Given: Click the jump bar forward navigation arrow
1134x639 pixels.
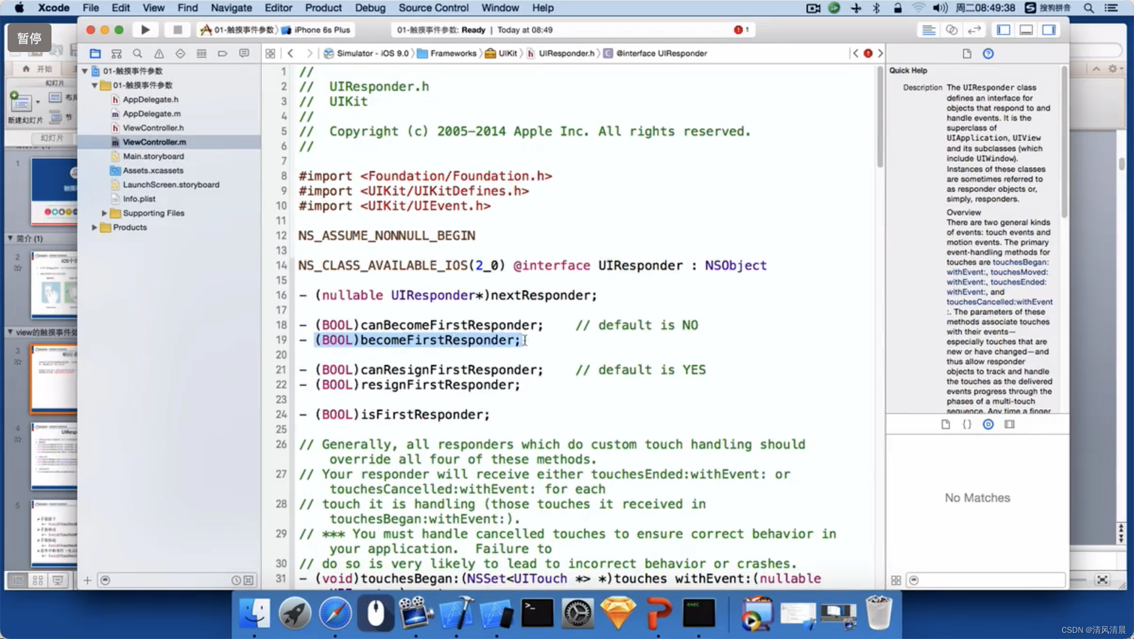Looking at the screenshot, I should pyautogui.click(x=310, y=53).
